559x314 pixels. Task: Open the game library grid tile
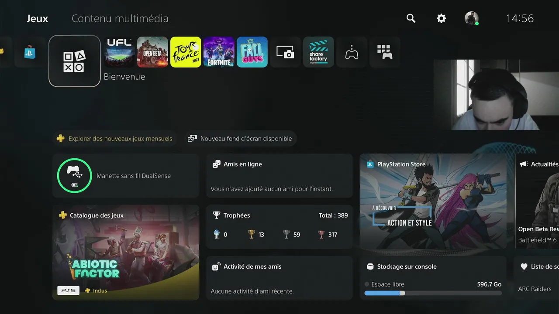(385, 52)
